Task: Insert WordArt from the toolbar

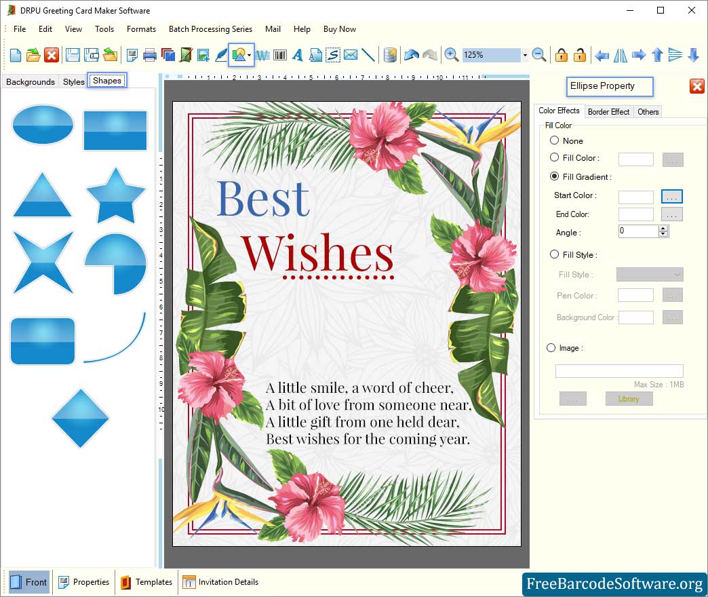Action: [262, 55]
